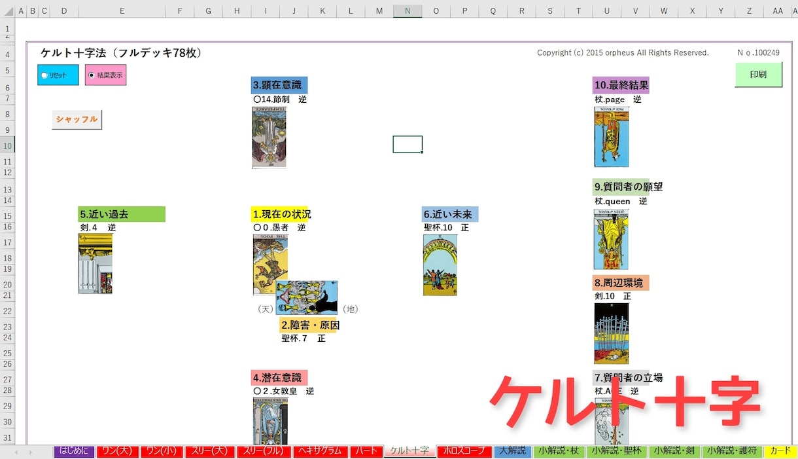Screen dimensions: 798x459
Task: Switch to the 大解説 sheet tab
Action: (x=513, y=451)
